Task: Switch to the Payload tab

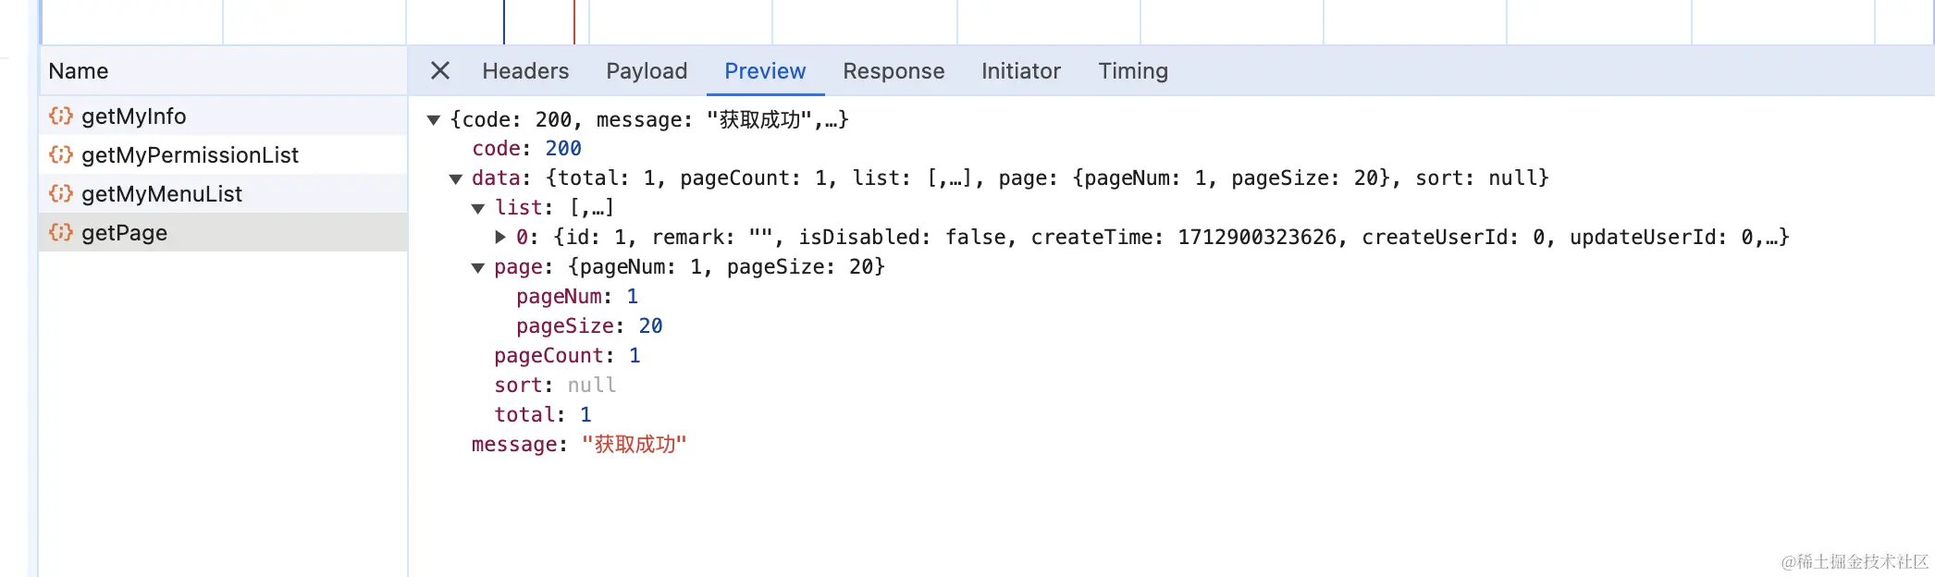Action: (647, 71)
